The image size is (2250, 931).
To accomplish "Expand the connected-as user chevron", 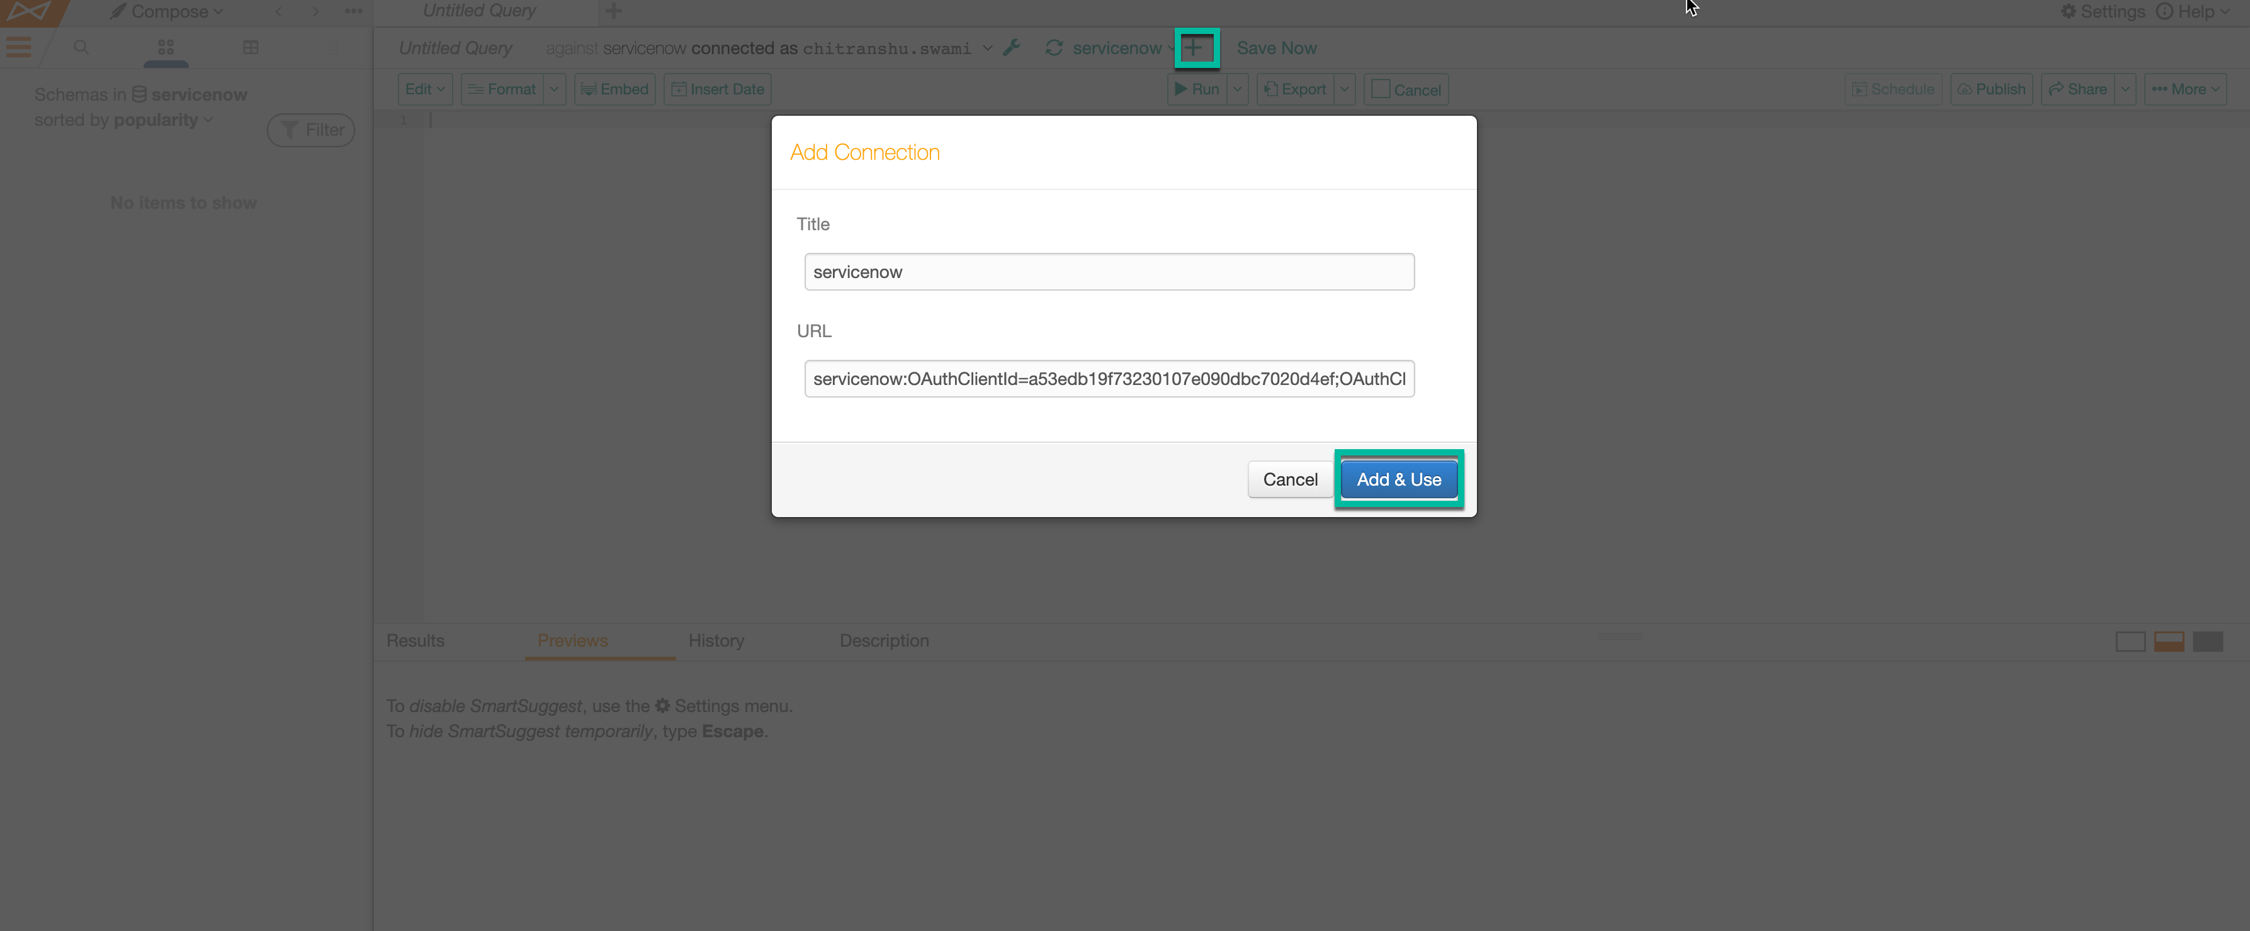I will (987, 48).
